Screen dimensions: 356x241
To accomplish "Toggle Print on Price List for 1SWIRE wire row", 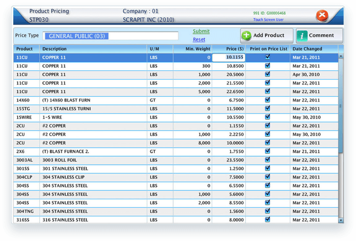I will point(268,117).
